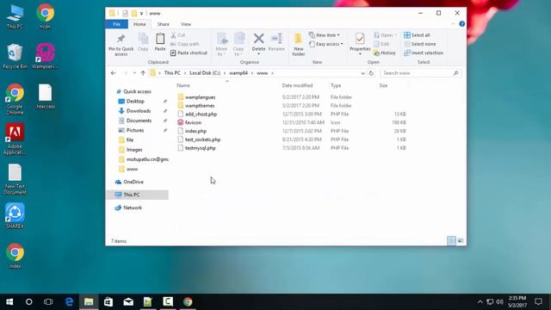
Task: Open the Wampserver desktop shortcut
Action: click(x=46, y=55)
